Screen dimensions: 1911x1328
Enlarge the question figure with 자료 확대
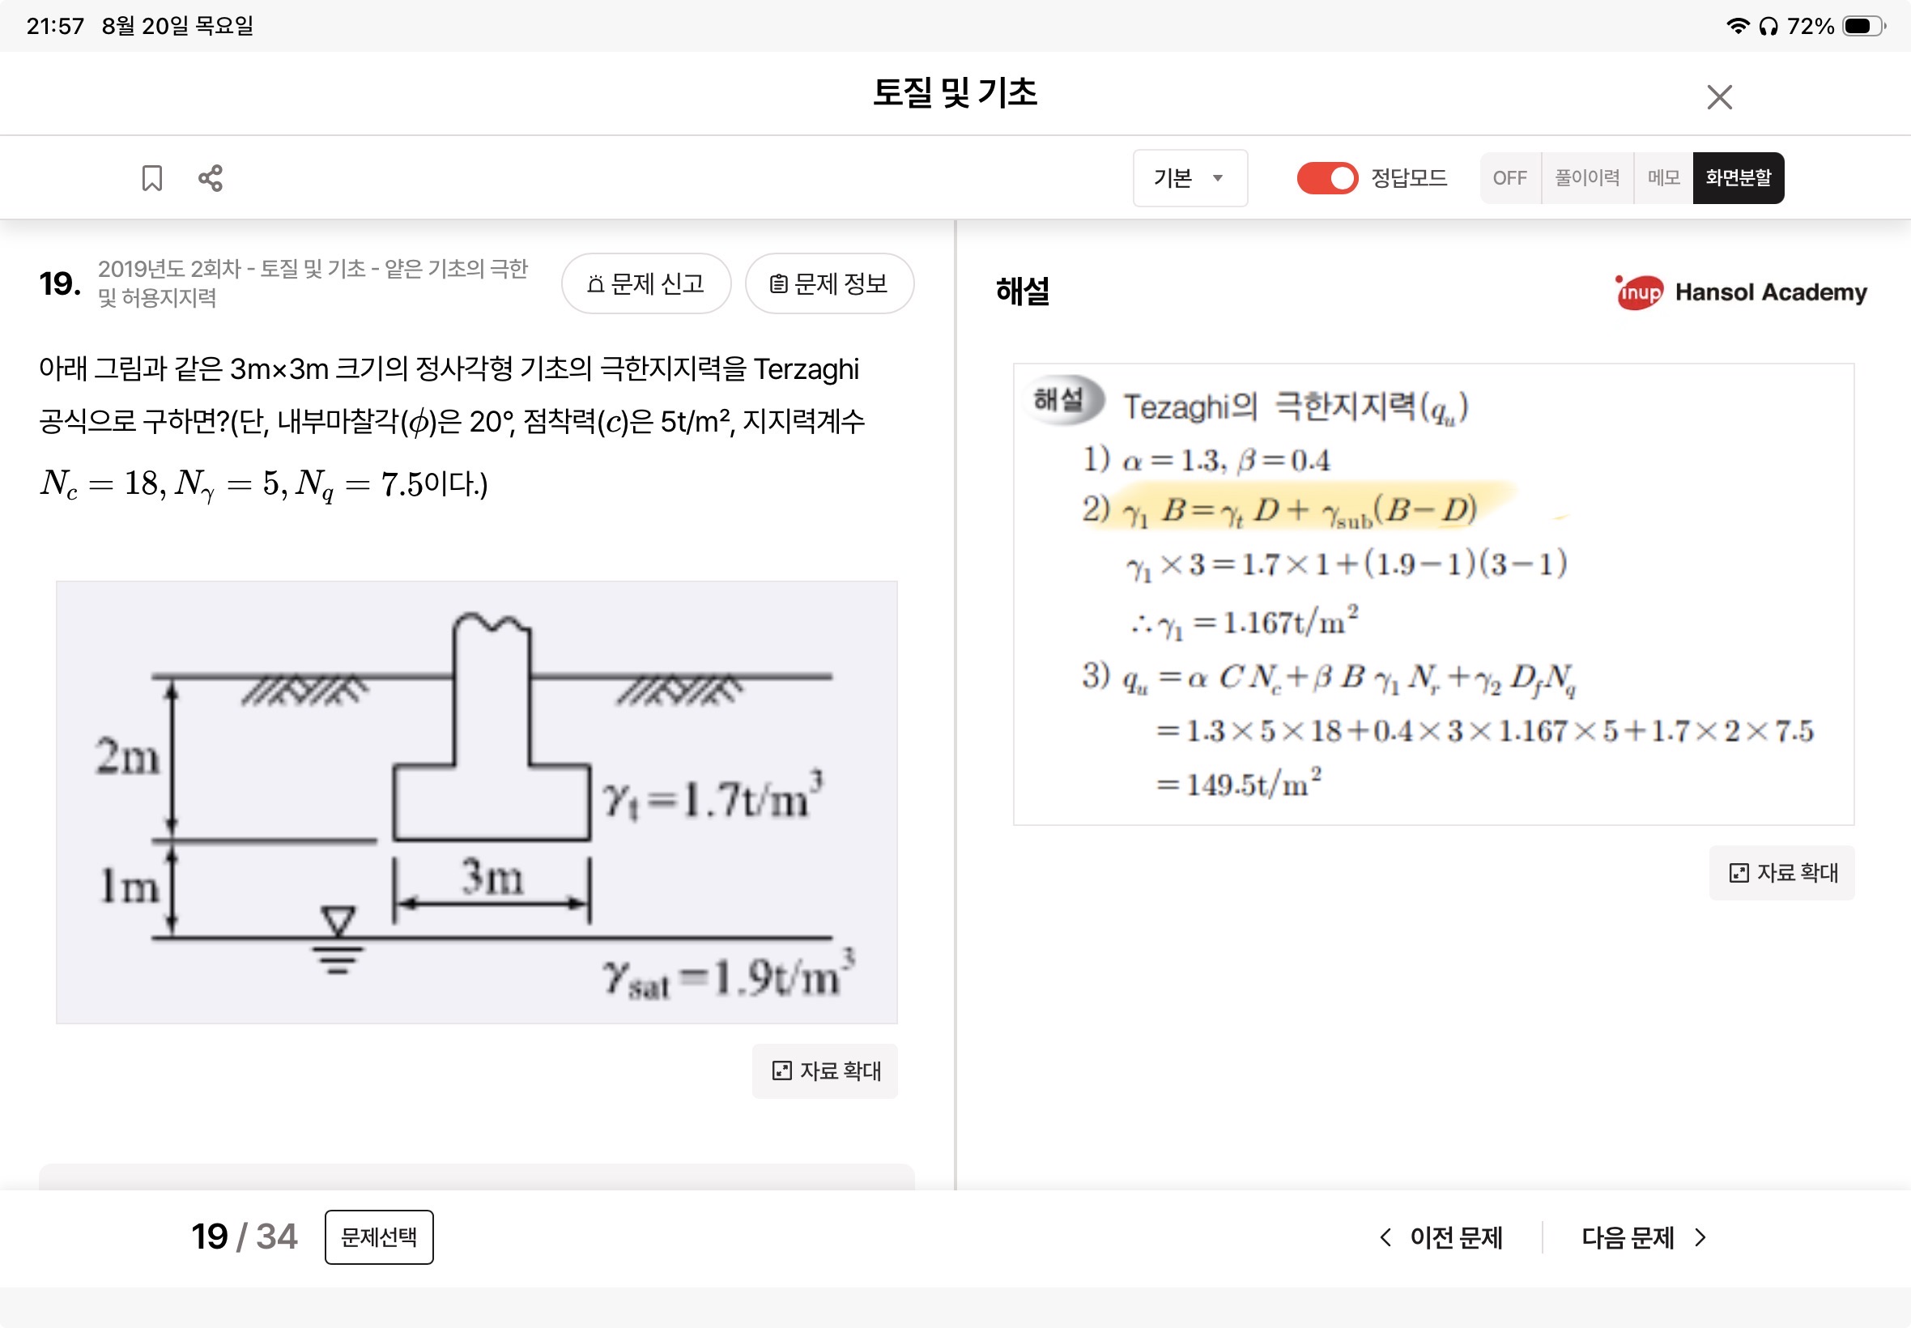click(824, 1070)
